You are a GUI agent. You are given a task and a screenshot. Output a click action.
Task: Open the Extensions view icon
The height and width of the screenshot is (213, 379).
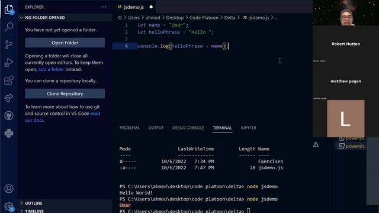point(9,80)
